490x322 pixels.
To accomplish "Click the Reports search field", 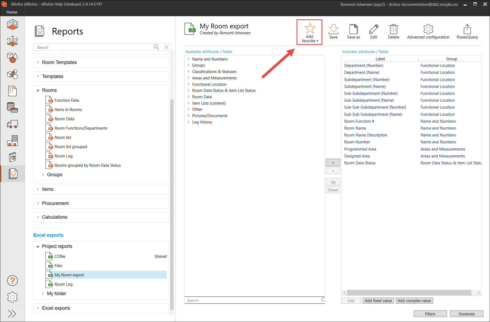I will tap(93, 47).
